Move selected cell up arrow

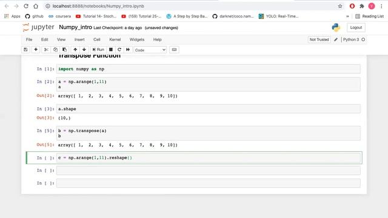(75, 50)
